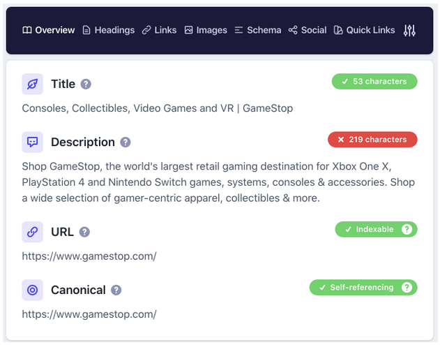Click help icon next to Title
The image size is (440, 345).
(x=86, y=84)
